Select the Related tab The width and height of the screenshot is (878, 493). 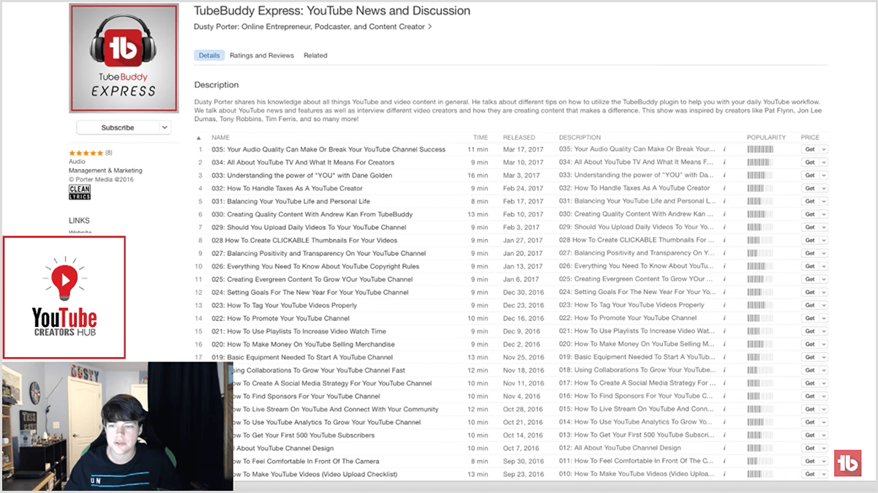pos(315,56)
